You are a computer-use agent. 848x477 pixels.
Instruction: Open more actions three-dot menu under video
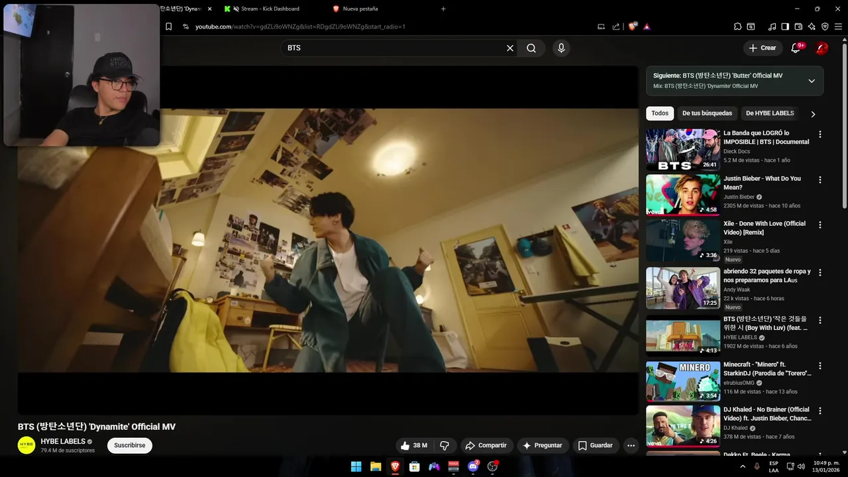pyautogui.click(x=631, y=445)
